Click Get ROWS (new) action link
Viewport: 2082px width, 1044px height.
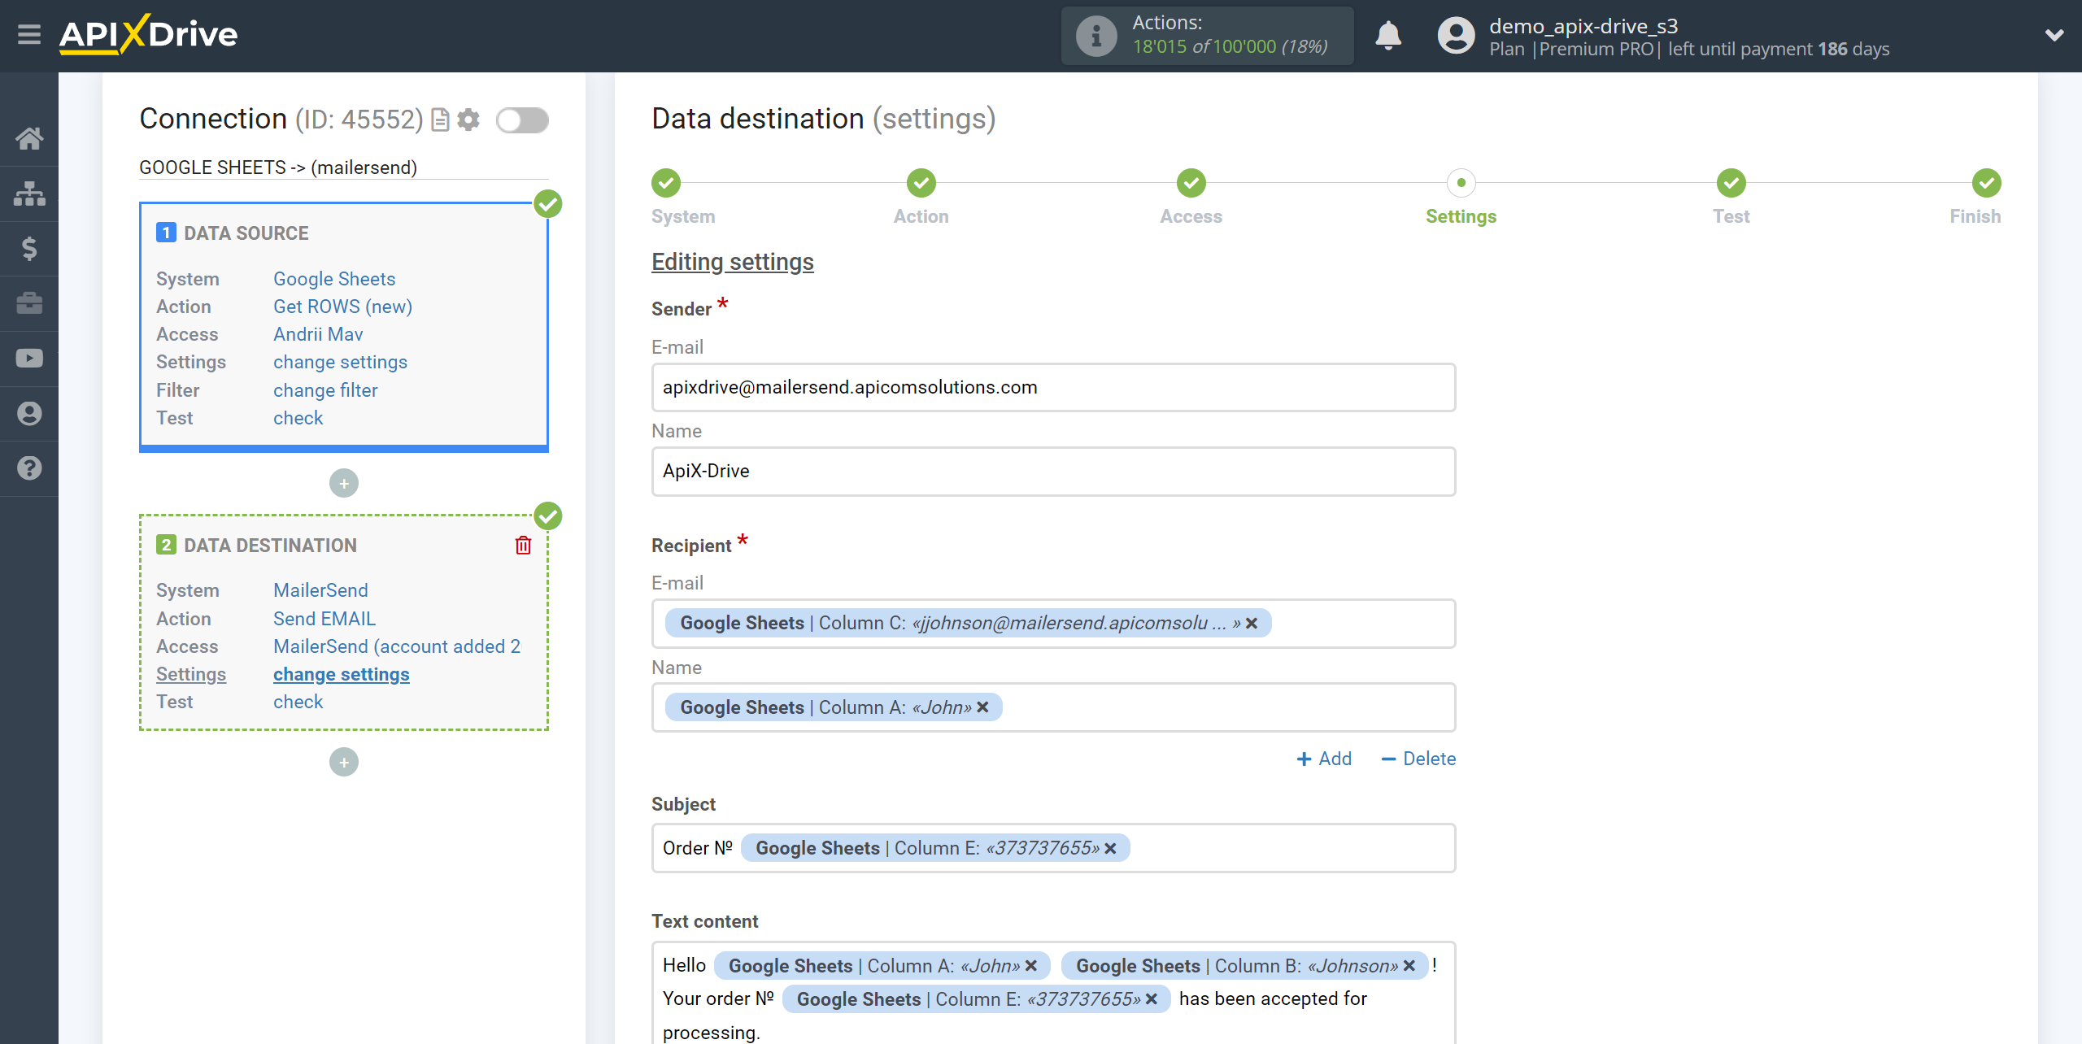[x=342, y=307]
